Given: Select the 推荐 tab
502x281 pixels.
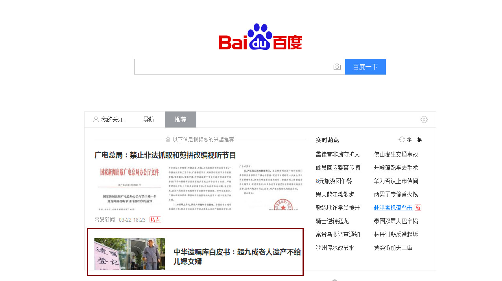Looking at the screenshot, I should 181,119.
